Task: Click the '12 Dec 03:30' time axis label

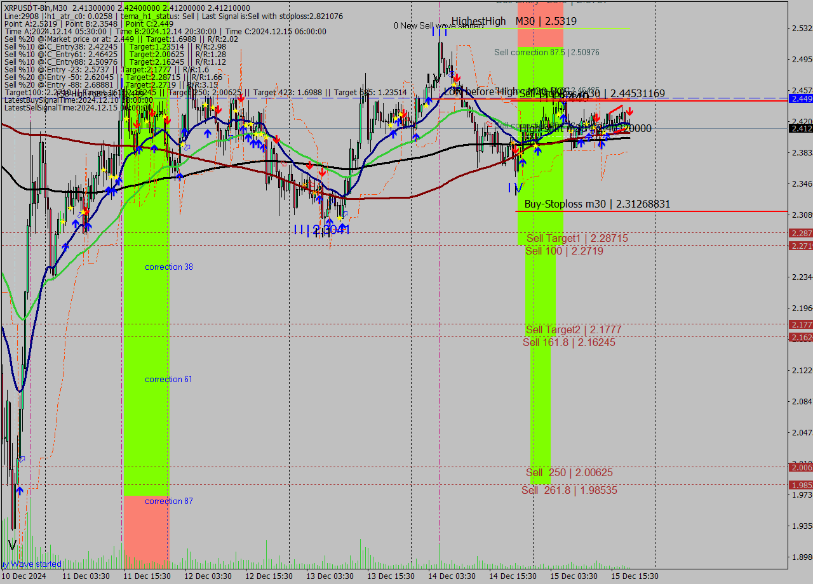Action: [x=208, y=576]
